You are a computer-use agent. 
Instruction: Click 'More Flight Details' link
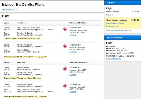click(x=114, y=59)
